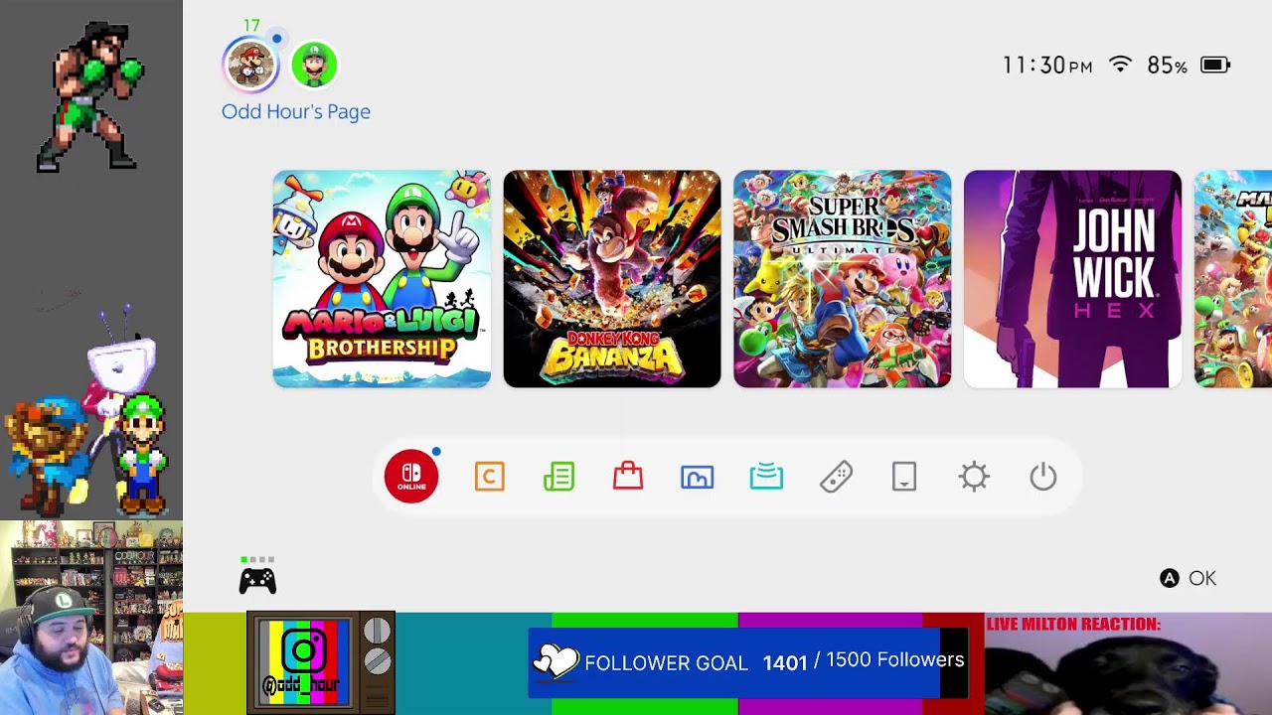Open the blue Album icon
This screenshot has width=1272, height=715.
(x=698, y=477)
